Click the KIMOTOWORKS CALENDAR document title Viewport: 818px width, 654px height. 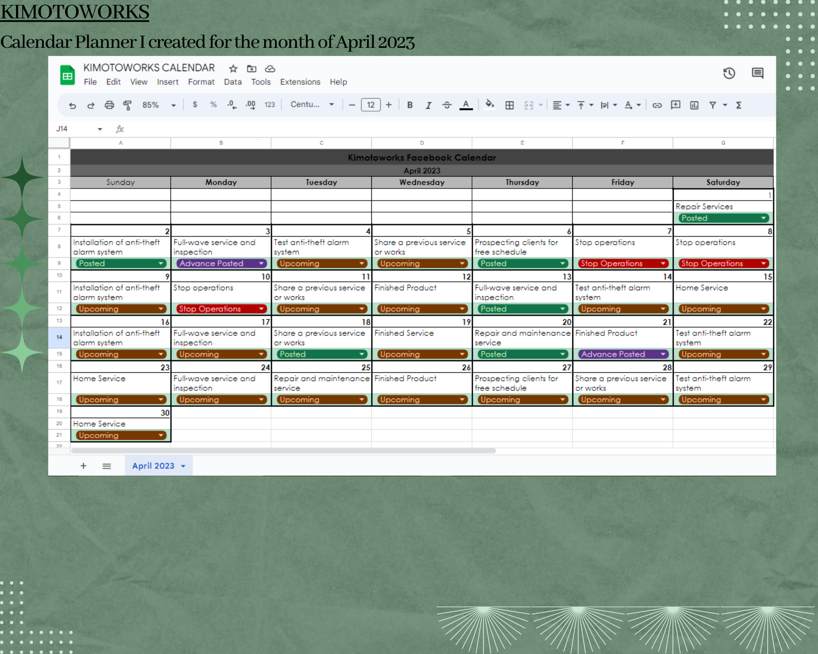click(149, 67)
